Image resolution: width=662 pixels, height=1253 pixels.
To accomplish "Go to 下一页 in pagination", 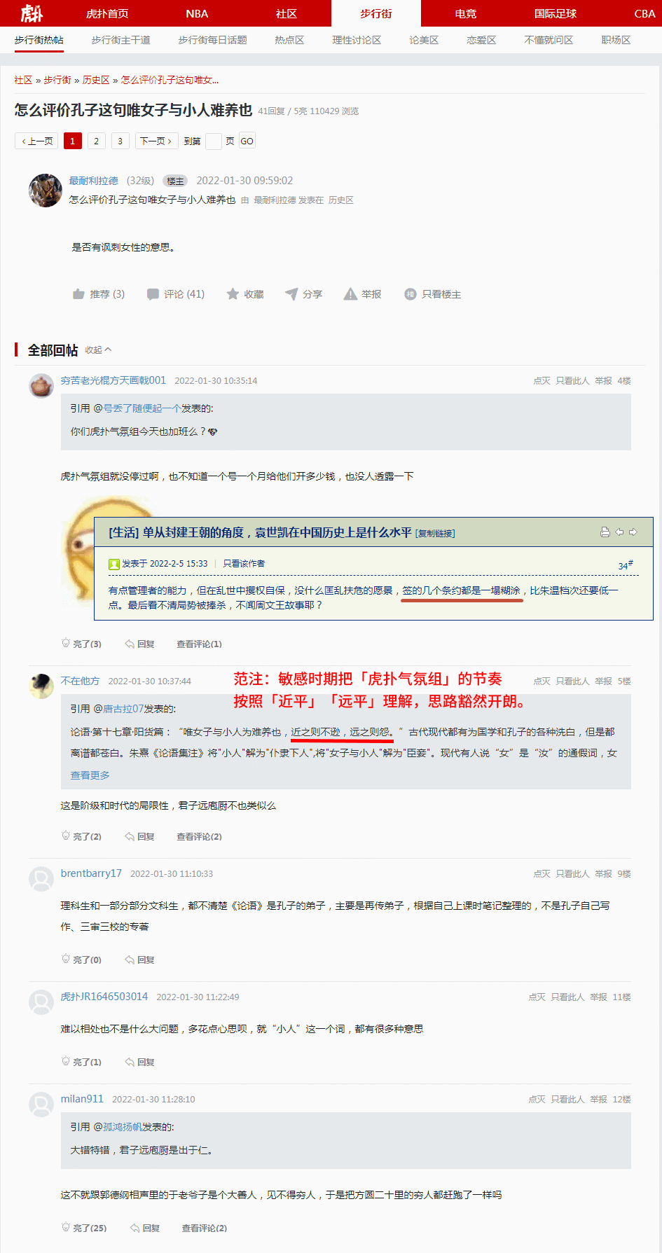I will (x=156, y=141).
